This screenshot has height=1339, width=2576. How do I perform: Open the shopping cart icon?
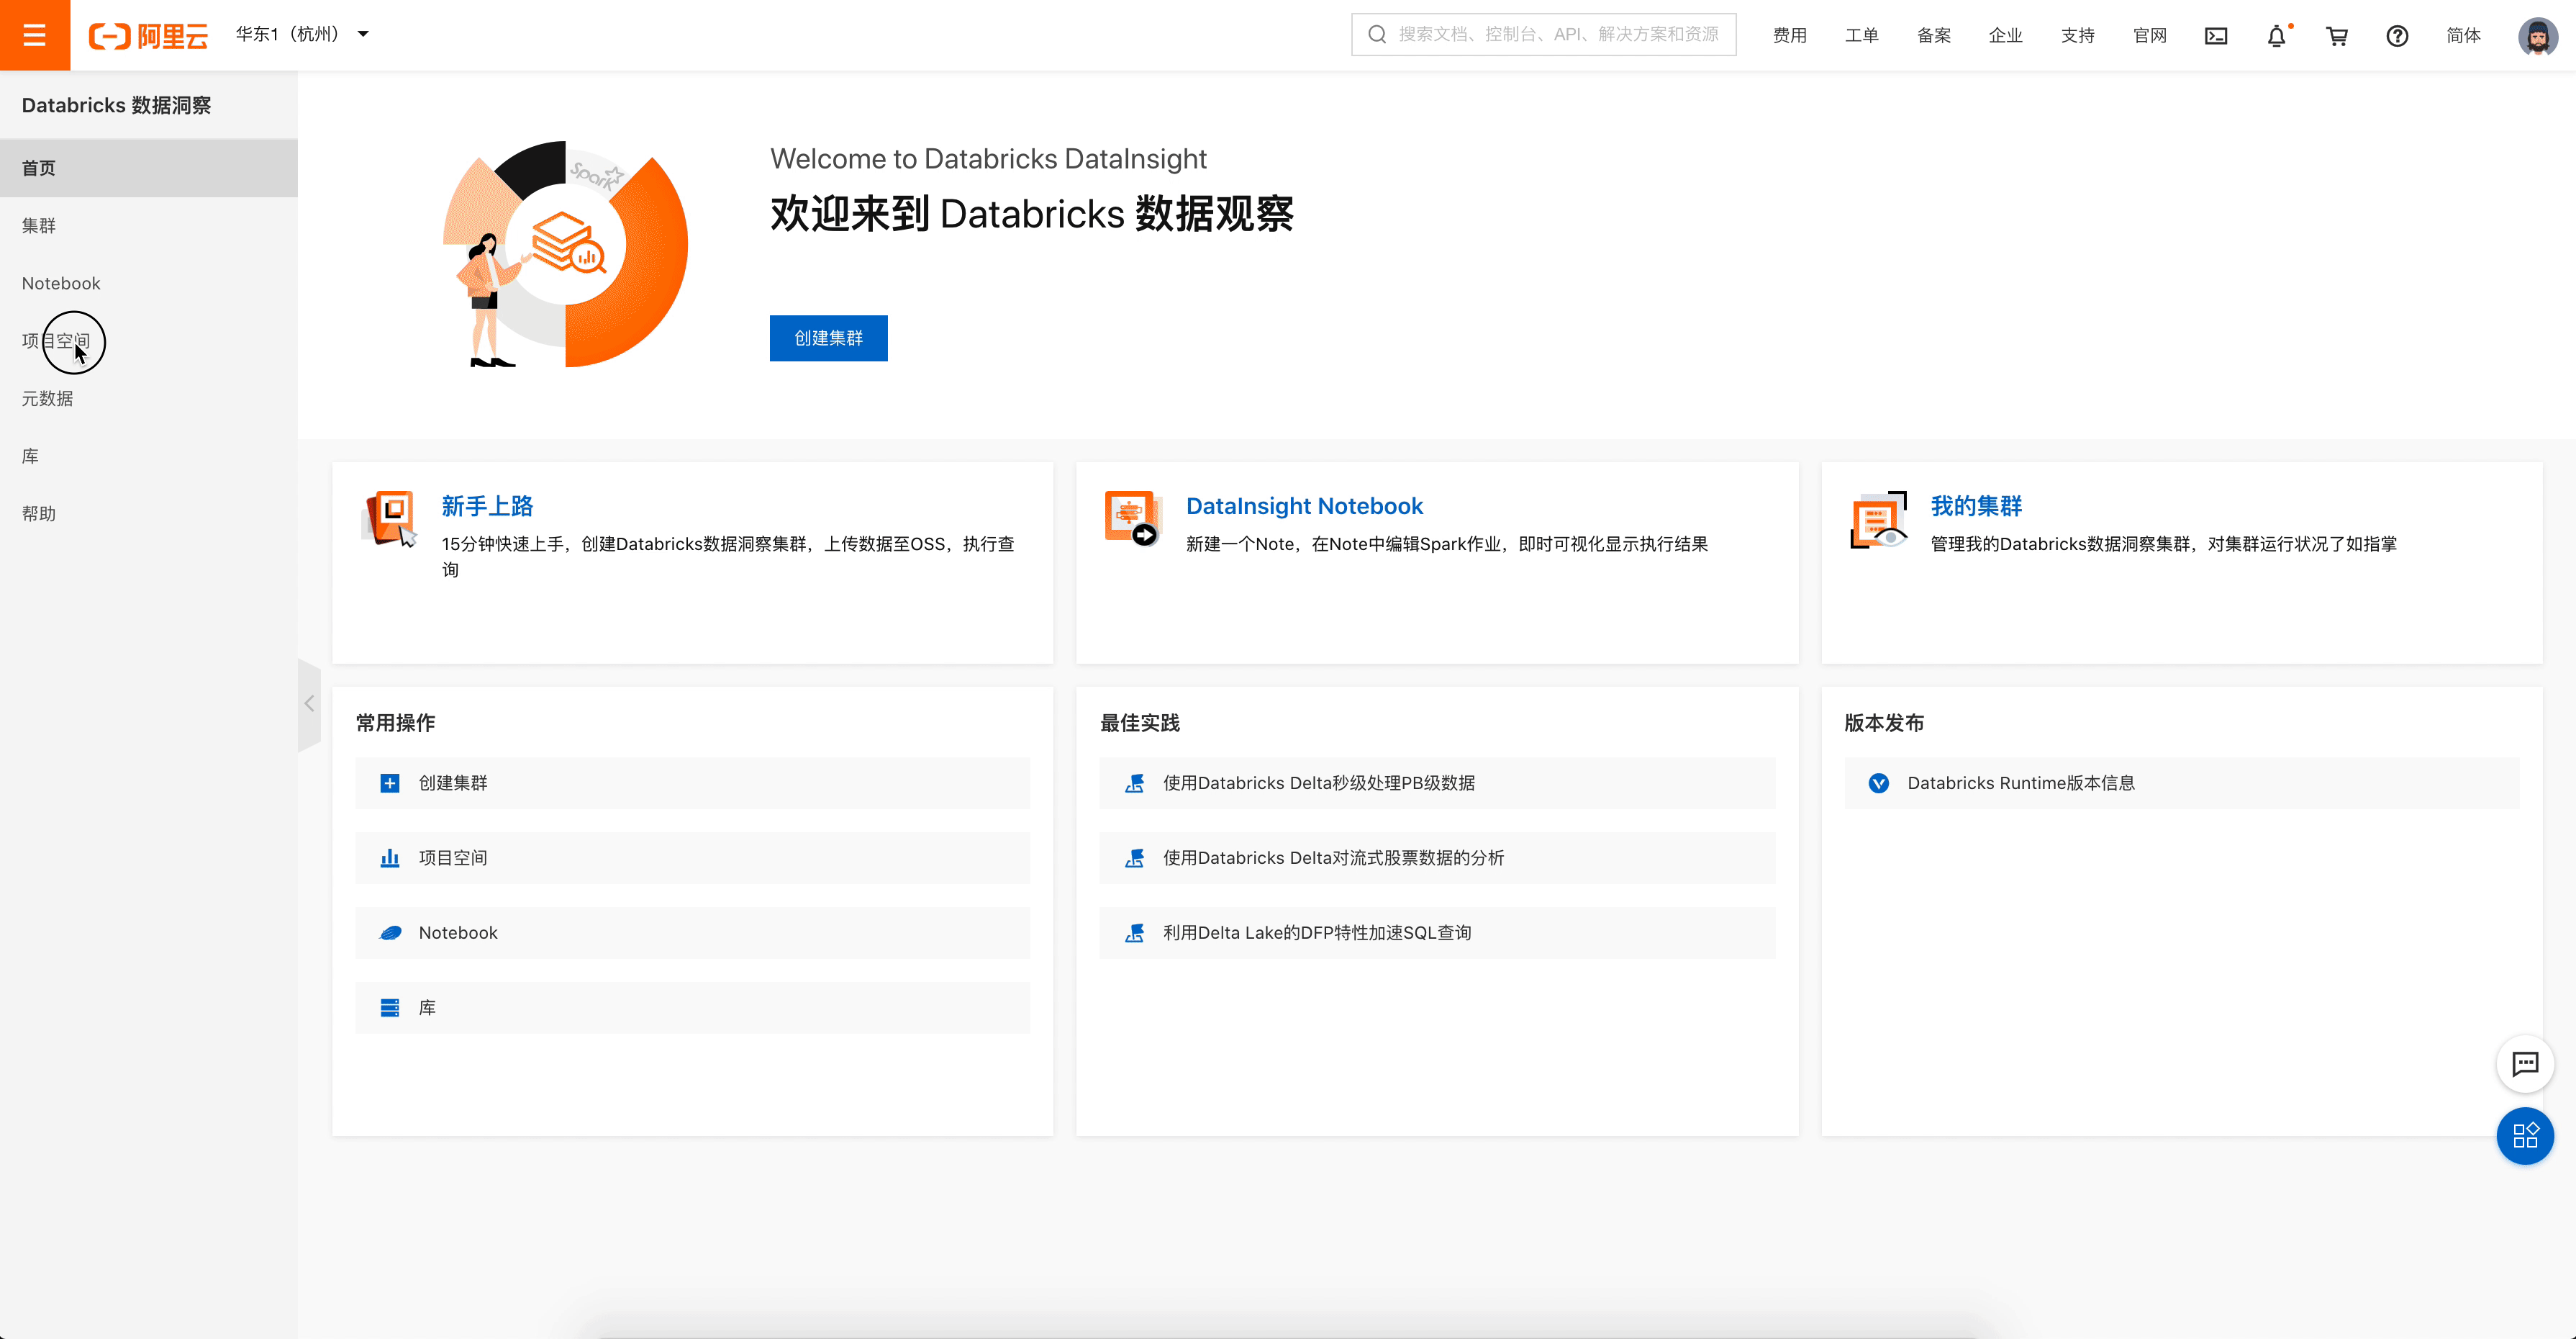click(2337, 36)
